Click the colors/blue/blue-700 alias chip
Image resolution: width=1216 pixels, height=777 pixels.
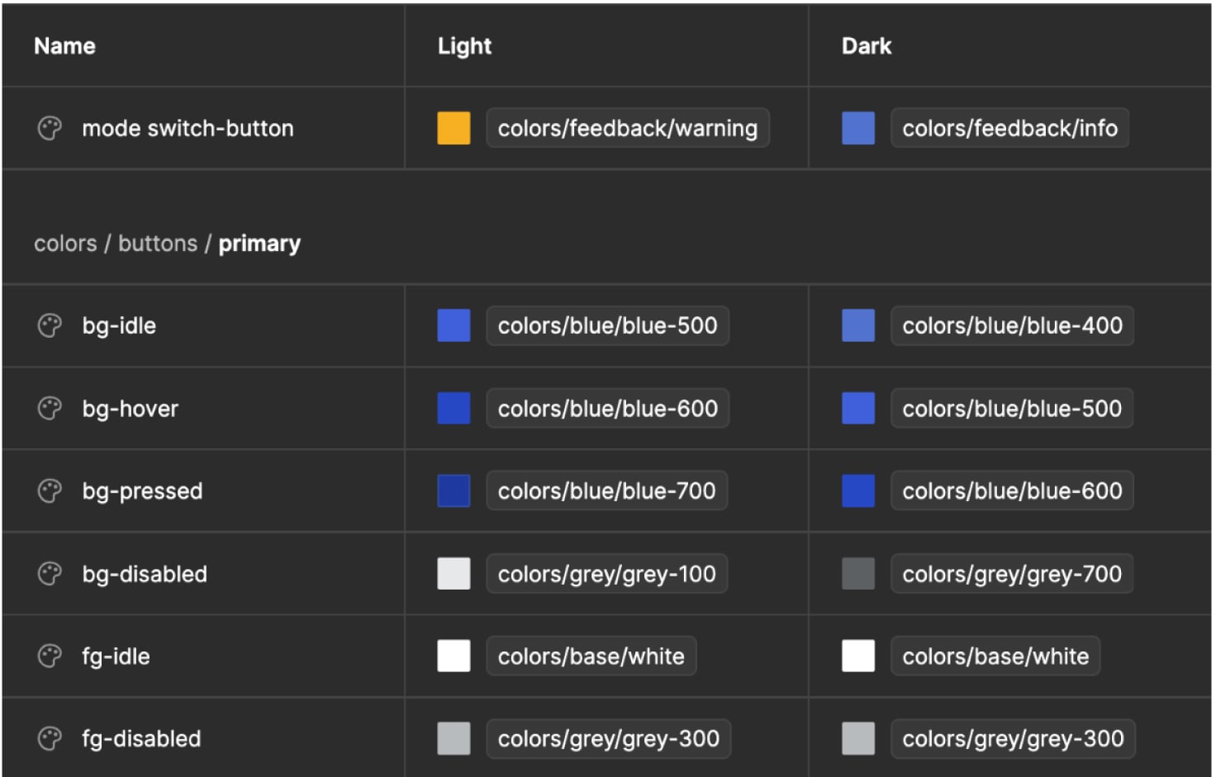tap(606, 491)
